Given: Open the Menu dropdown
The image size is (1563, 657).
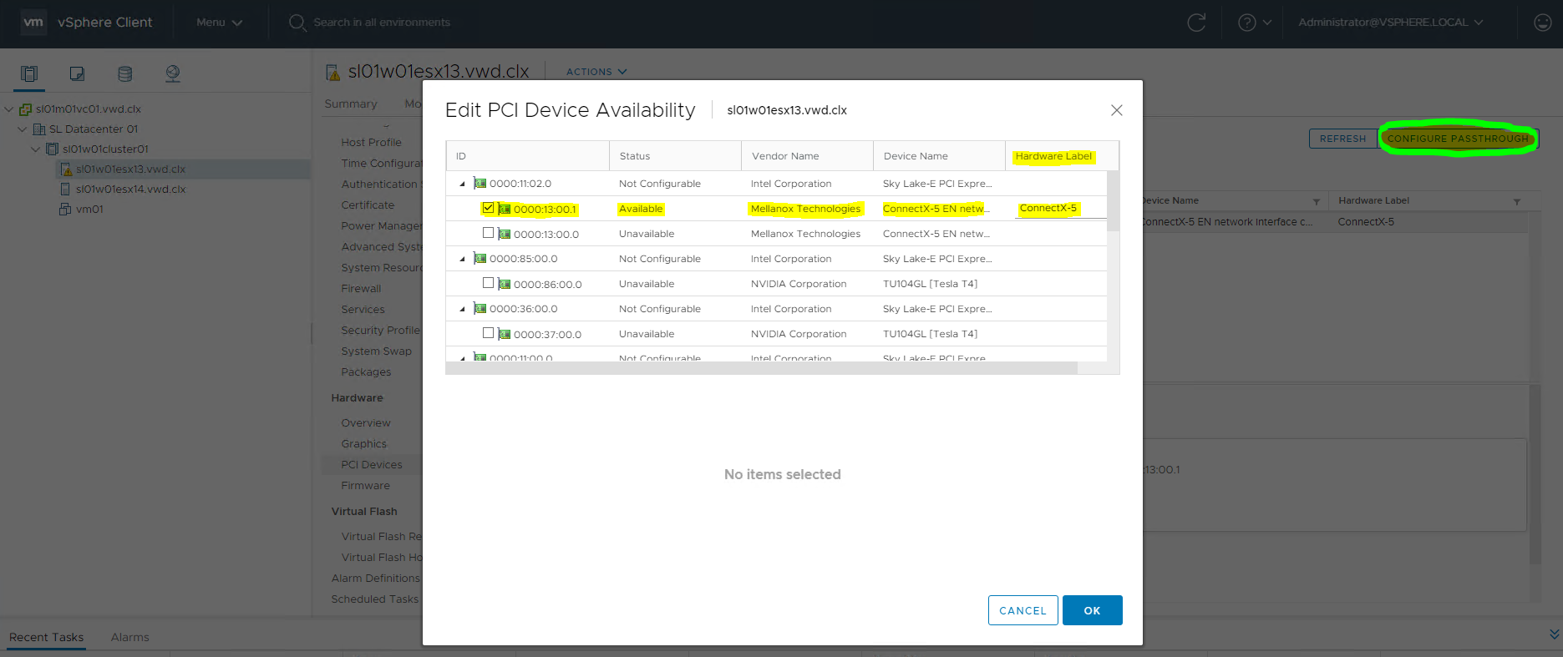Looking at the screenshot, I should (219, 23).
